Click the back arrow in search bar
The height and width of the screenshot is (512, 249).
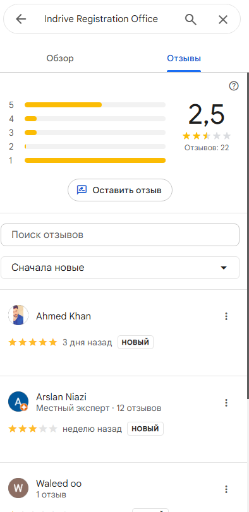point(21,20)
